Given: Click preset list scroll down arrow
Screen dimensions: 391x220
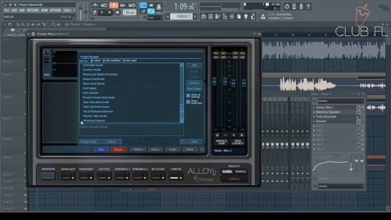Looking at the screenshot, I should (x=182, y=121).
